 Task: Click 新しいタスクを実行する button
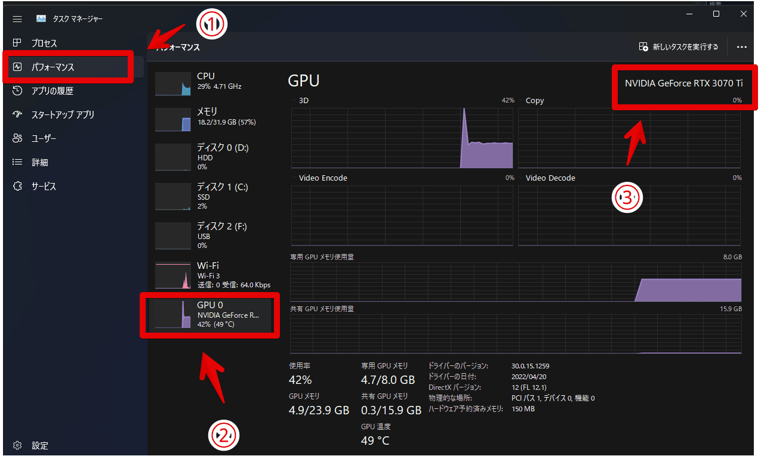pyautogui.click(x=679, y=46)
